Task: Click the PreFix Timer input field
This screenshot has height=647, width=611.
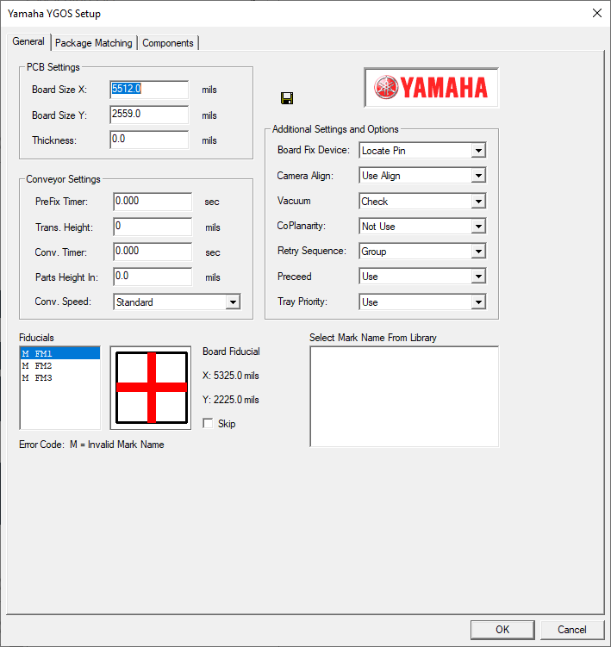Action: click(x=153, y=202)
